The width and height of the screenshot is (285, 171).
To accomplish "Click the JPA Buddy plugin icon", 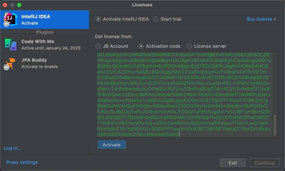I will [10, 63].
